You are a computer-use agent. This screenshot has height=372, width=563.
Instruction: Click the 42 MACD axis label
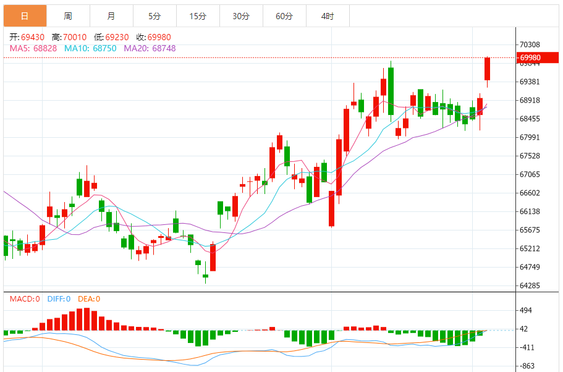pos(523,329)
